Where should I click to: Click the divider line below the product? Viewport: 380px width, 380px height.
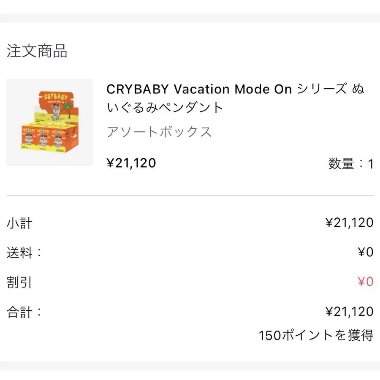tap(190, 196)
